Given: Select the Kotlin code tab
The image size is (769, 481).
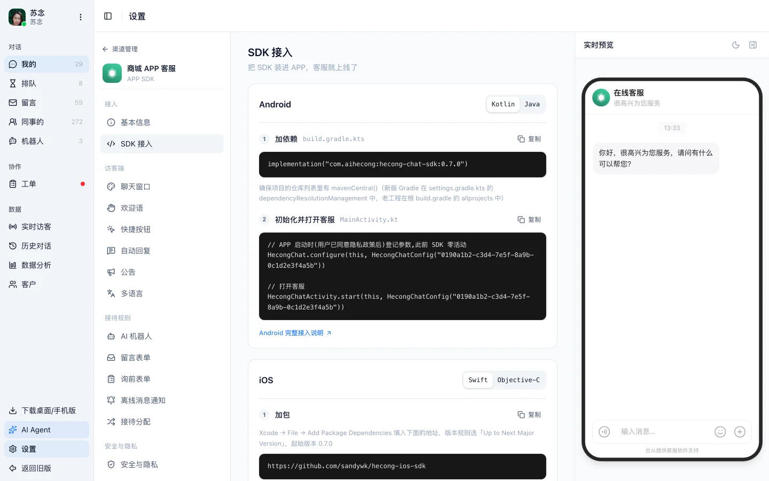Looking at the screenshot, I should tap(503, 104).
